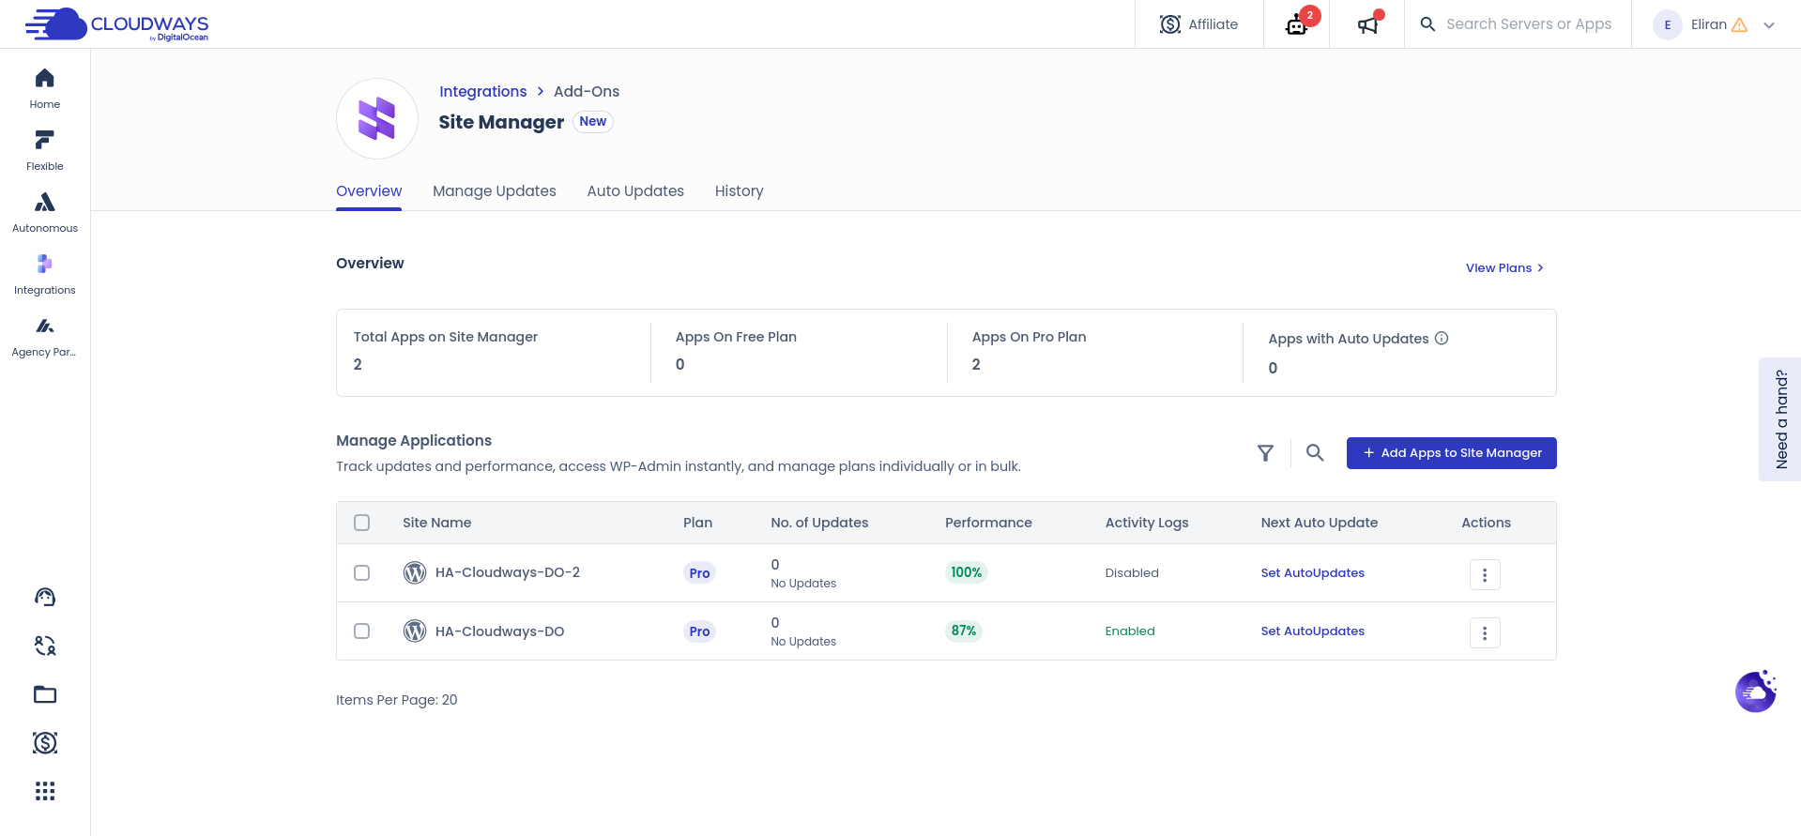Click the Items Per Page: 20 text
Screen dimensions: 1801x836
point(397,700)
